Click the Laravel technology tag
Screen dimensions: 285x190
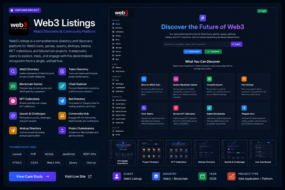coord(17,154)
